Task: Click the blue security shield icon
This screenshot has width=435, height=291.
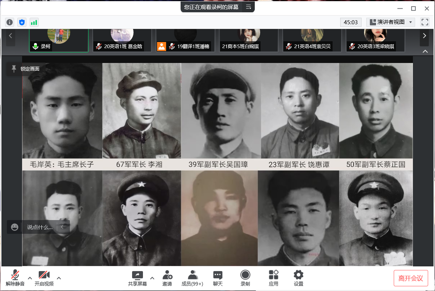Action: coord(22,22)
